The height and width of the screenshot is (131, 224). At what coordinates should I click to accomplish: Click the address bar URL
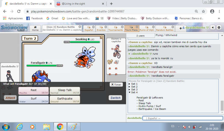[x=78, y=11]
